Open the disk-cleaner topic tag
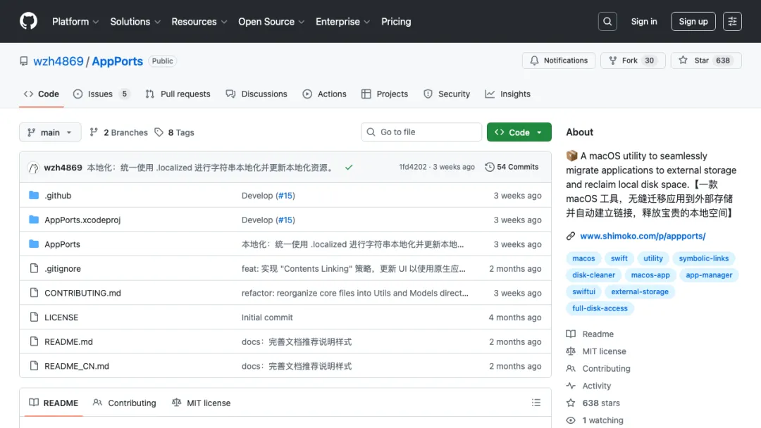Viewport: 761px width, 428px height. 593,275
